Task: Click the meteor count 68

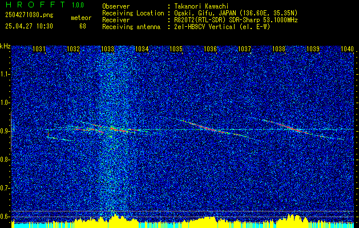Action: (83, 26)
